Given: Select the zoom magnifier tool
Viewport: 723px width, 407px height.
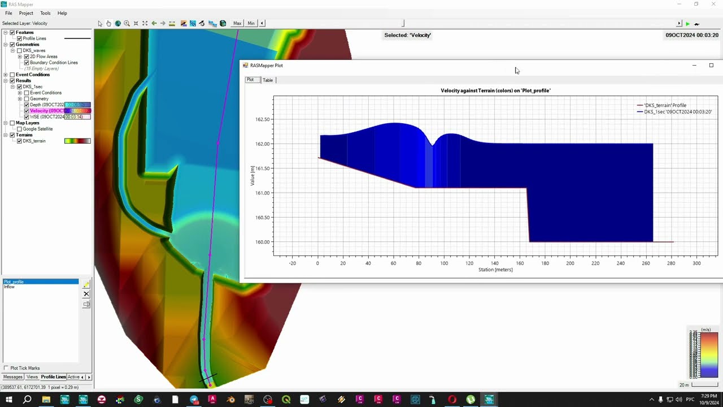Looking at the screenshot, I should click(127, 23).
